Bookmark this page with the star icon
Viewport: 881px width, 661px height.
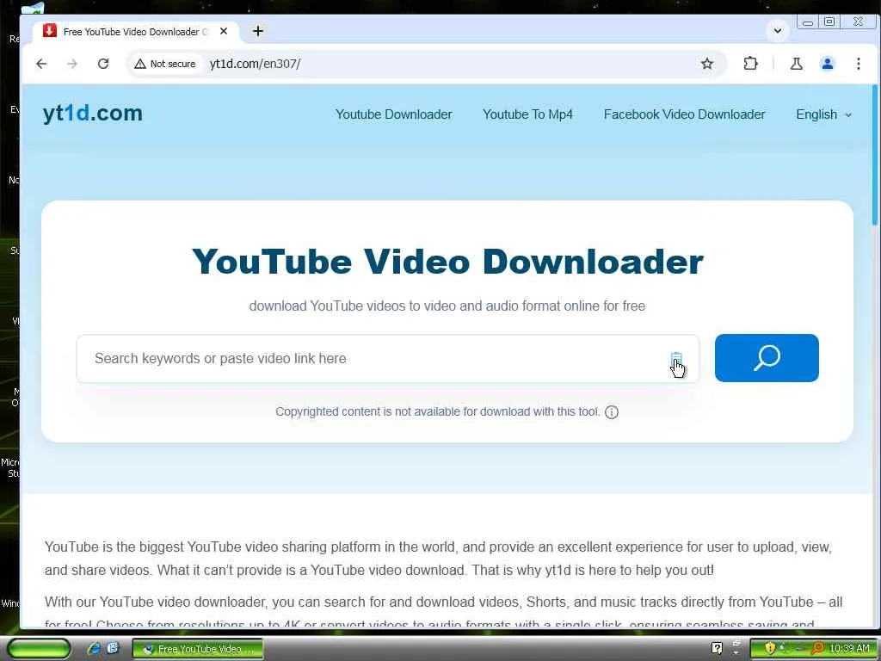point(707,64)
